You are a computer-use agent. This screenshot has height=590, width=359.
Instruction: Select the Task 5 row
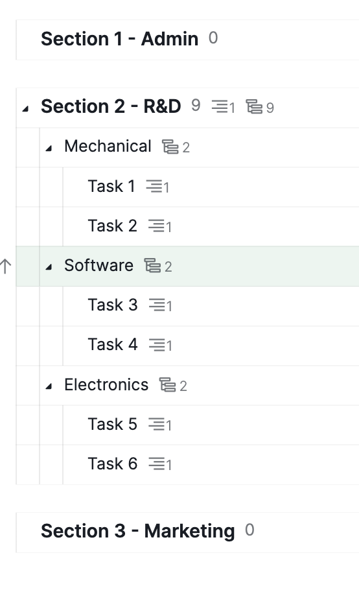211,425
